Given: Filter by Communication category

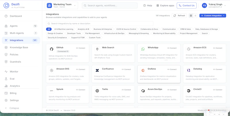Looking at the screenshot, I should click(169, 29).
